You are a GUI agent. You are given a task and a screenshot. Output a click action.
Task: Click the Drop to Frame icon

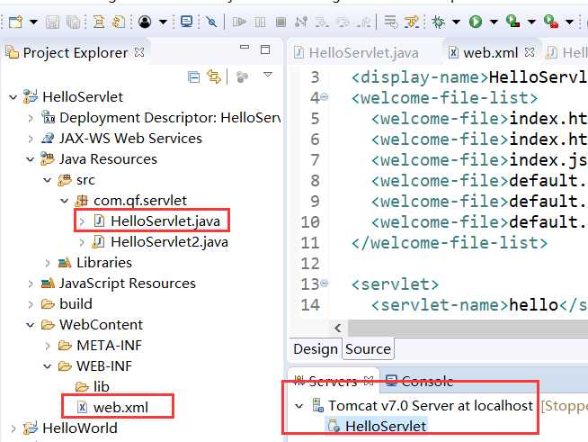coord(391,22)
